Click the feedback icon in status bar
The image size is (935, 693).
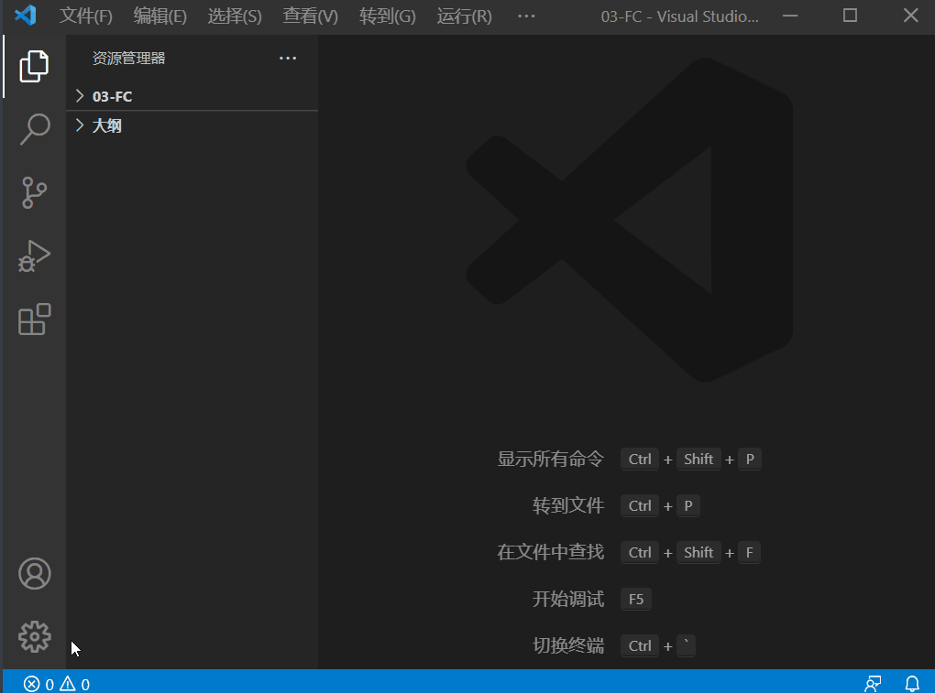[873, 684]
